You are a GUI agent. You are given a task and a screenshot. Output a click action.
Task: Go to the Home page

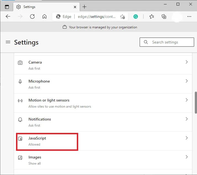(44, 17)
